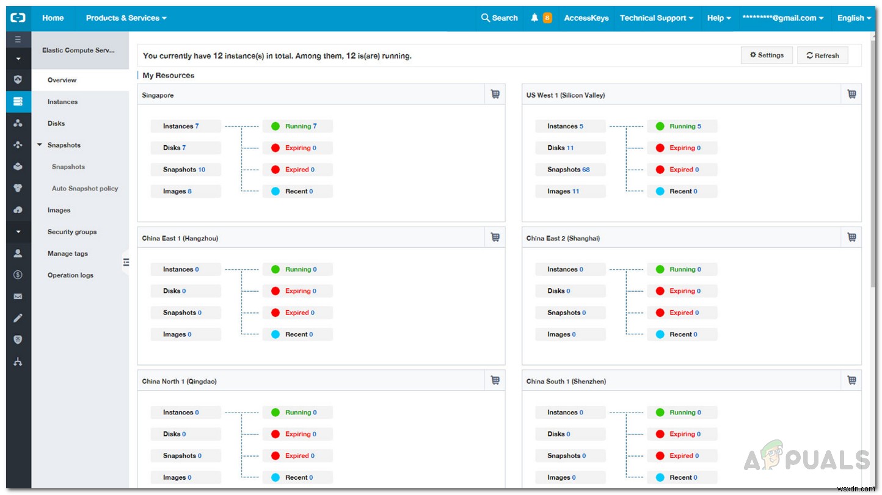Click the pencil edit icon in sidebar
This screenshot has height=495, width=882.
(18, 317)
